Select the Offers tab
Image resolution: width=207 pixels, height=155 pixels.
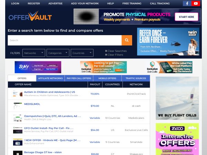pyautogui.click(x=22, y=78)
